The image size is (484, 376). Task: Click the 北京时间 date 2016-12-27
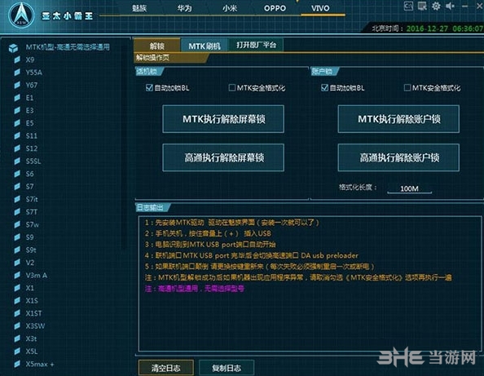point(427,29)
